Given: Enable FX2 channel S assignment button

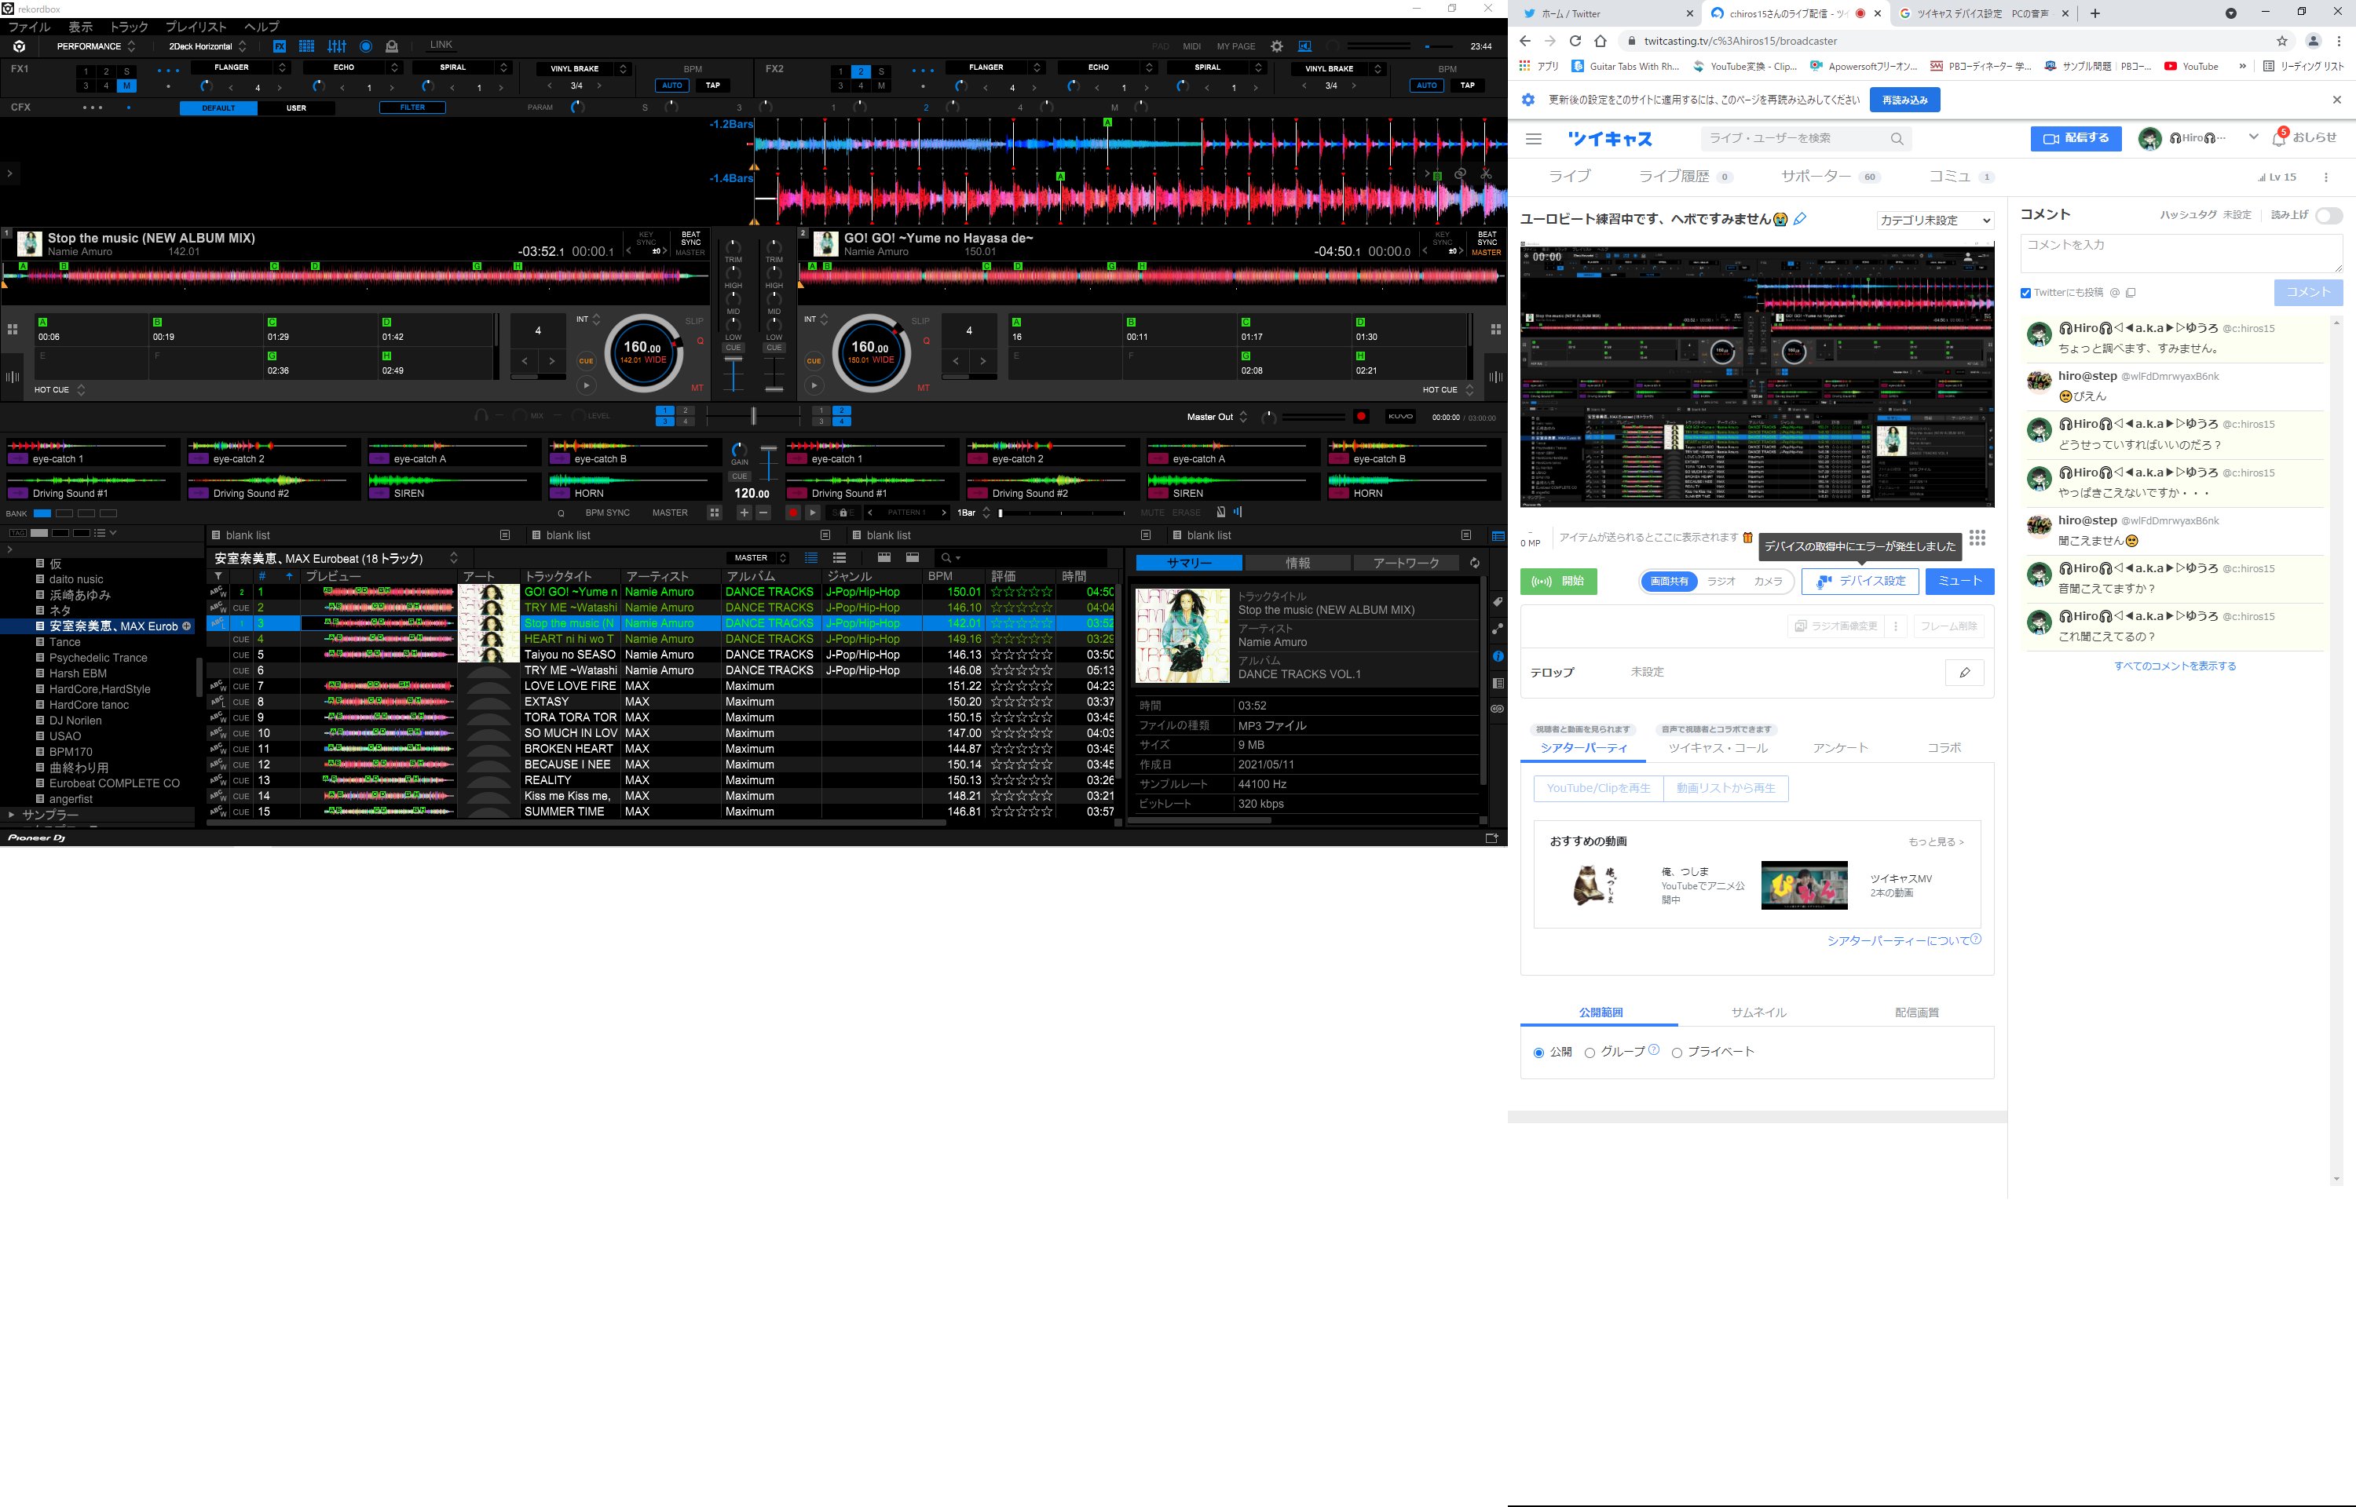Looking at the screenshot, I should coord(881,71).
